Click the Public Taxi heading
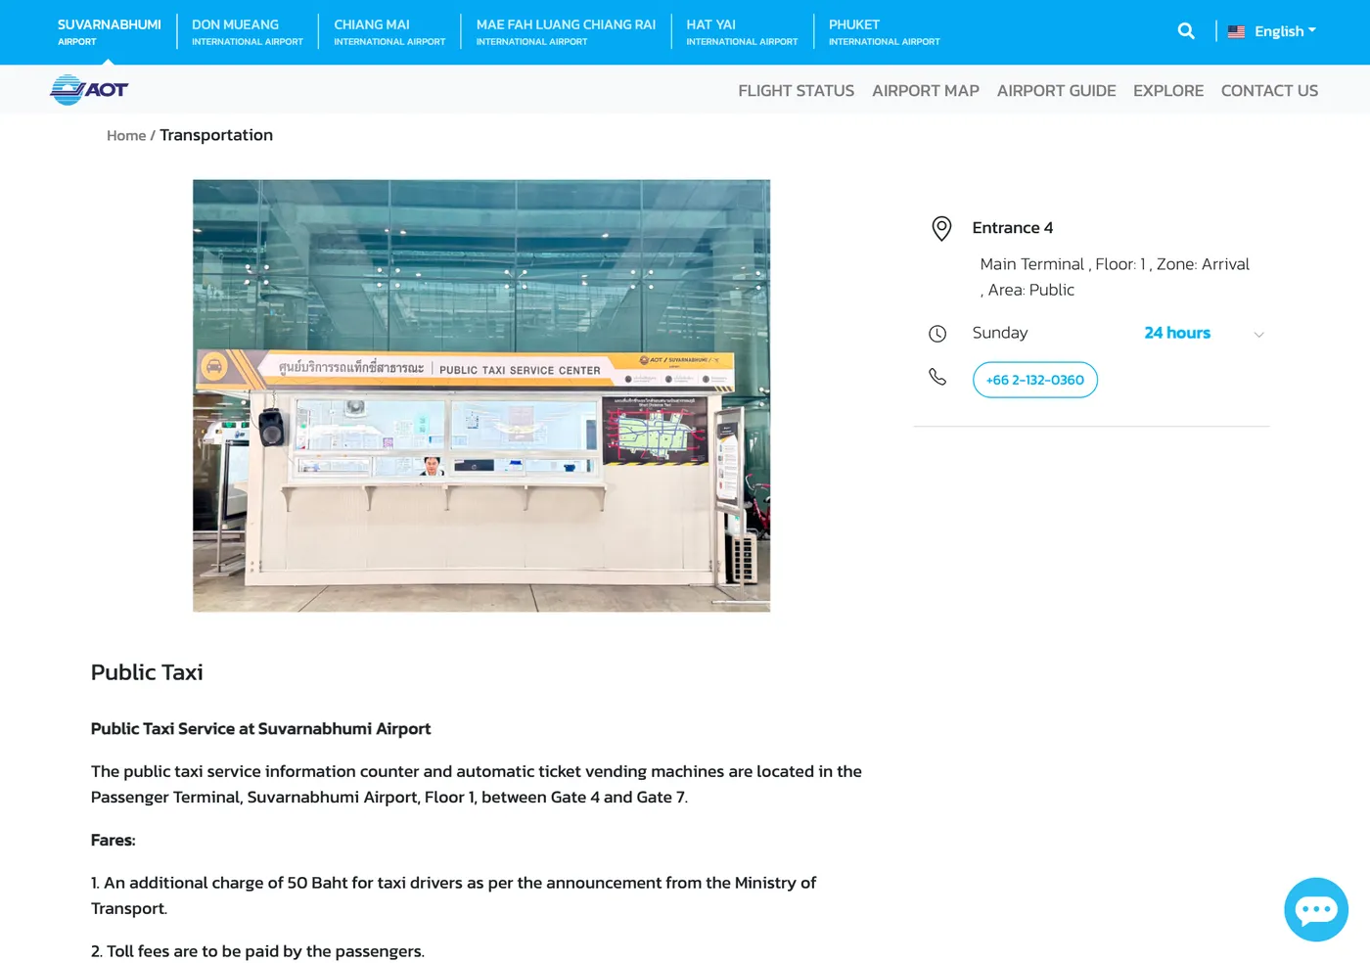The image size is (1370, 963). (x=147, y=672)
